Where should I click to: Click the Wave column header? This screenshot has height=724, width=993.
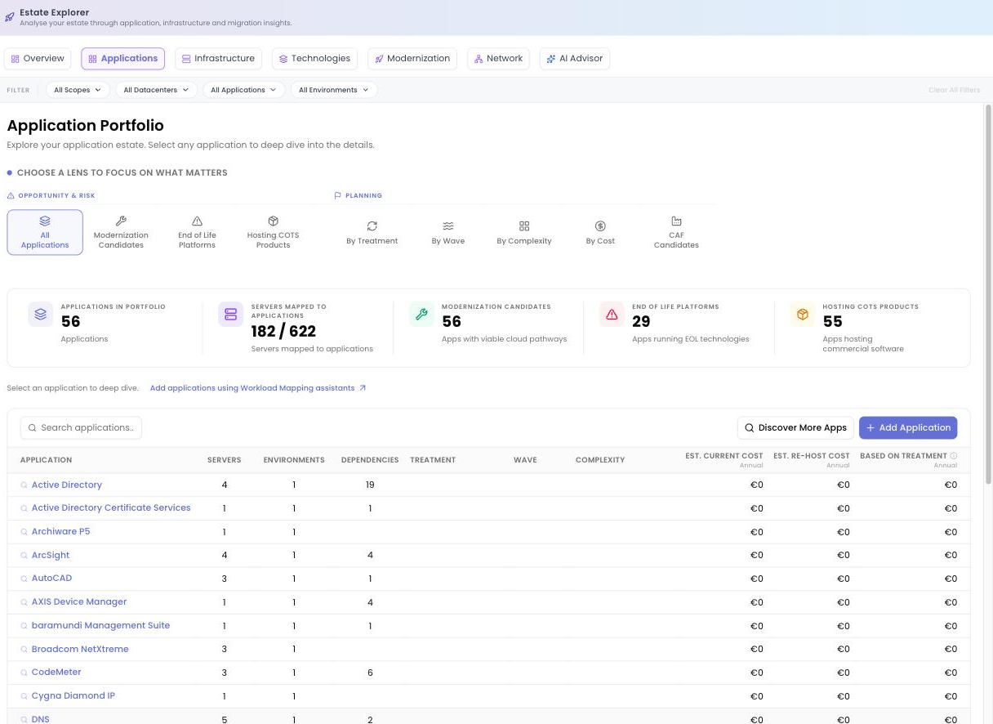coord(525,460)
